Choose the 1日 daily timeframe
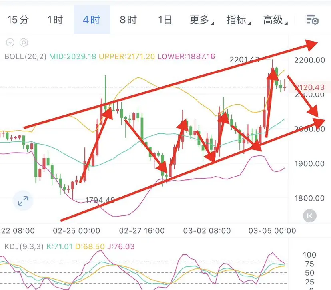This screenshot has width=331, height=290. click(165, 20)
